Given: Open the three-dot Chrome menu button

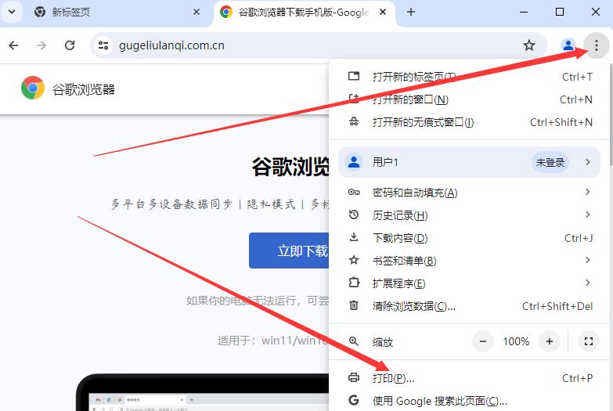Looking at the screenshot, I should (597, 45).
